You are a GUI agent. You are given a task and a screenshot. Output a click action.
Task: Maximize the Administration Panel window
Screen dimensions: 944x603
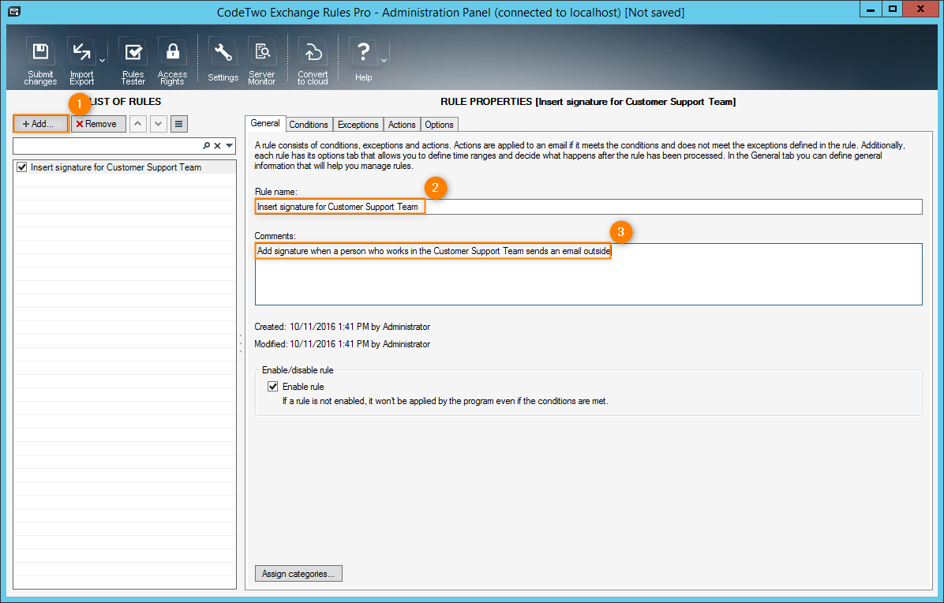[x=893, y=9]
